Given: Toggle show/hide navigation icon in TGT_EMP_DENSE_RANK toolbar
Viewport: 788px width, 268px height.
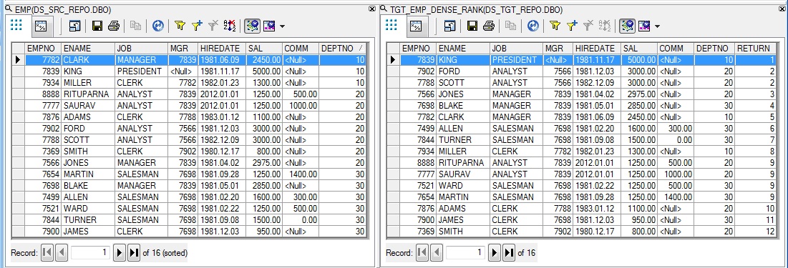Looking at the screenshot, I should coord(627,26).
